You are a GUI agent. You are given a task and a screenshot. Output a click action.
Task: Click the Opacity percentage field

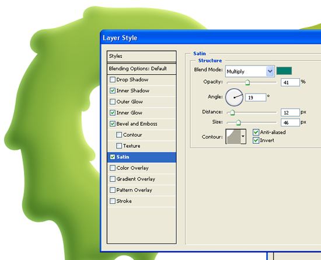(x=290, y=82)
